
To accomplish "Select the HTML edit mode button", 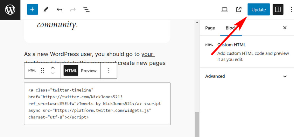I will point(71,70).
